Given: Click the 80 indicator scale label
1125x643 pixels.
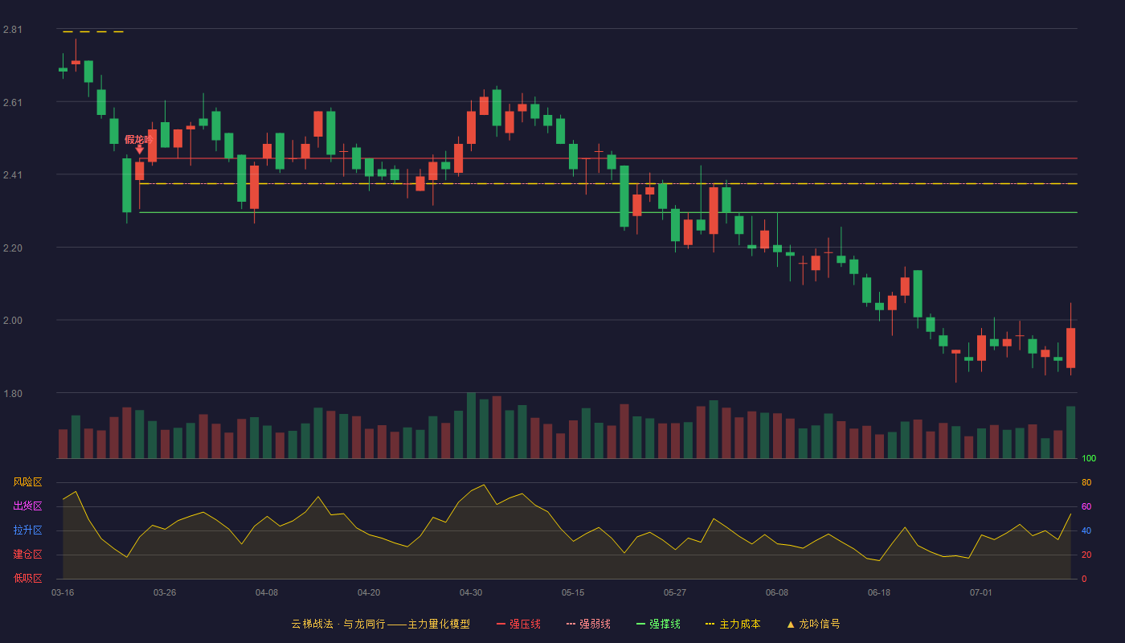Looking at the screenshot, I should [1086, 482].
